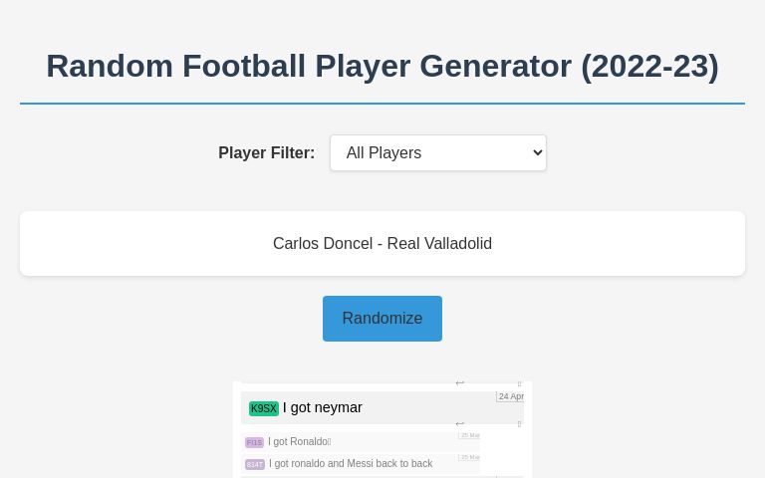The height and width of the screenshot is (478, 765).
Task: Click the white result card area
Action: pyautogui.click(x=382, y=243)
